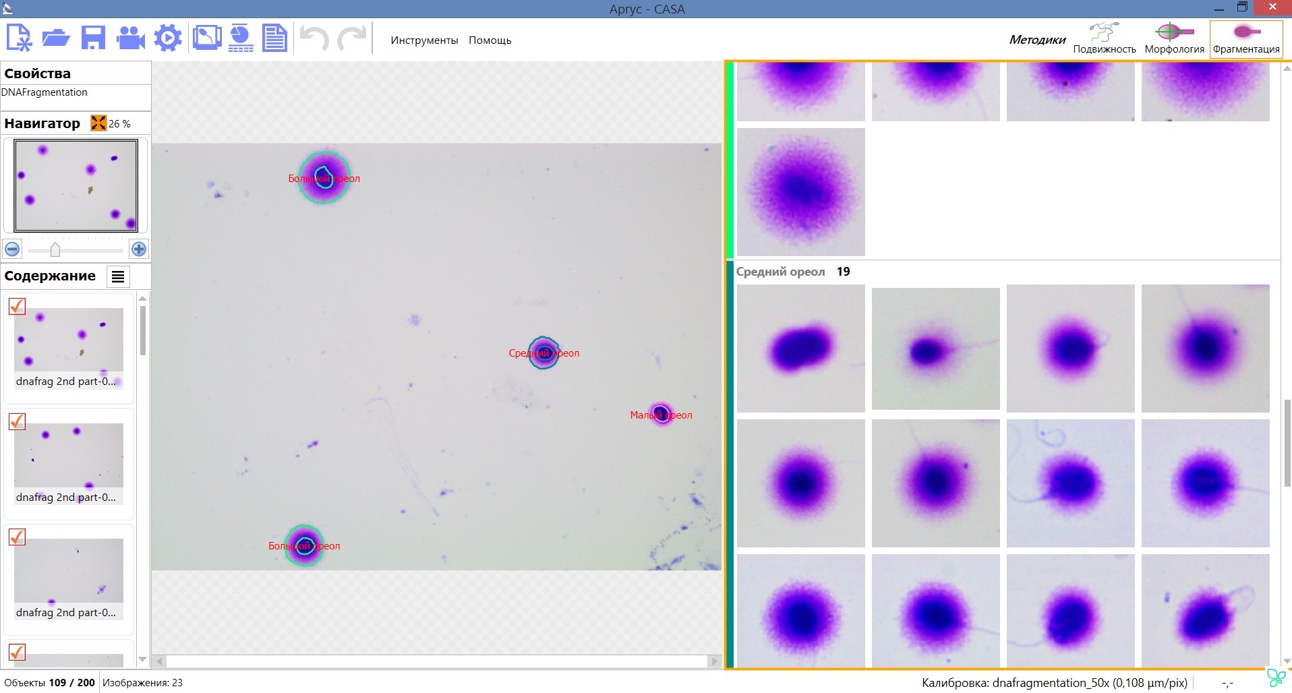Undo the last action
The width and height of the screenshot is (1292, 693).
pos(314,38)
